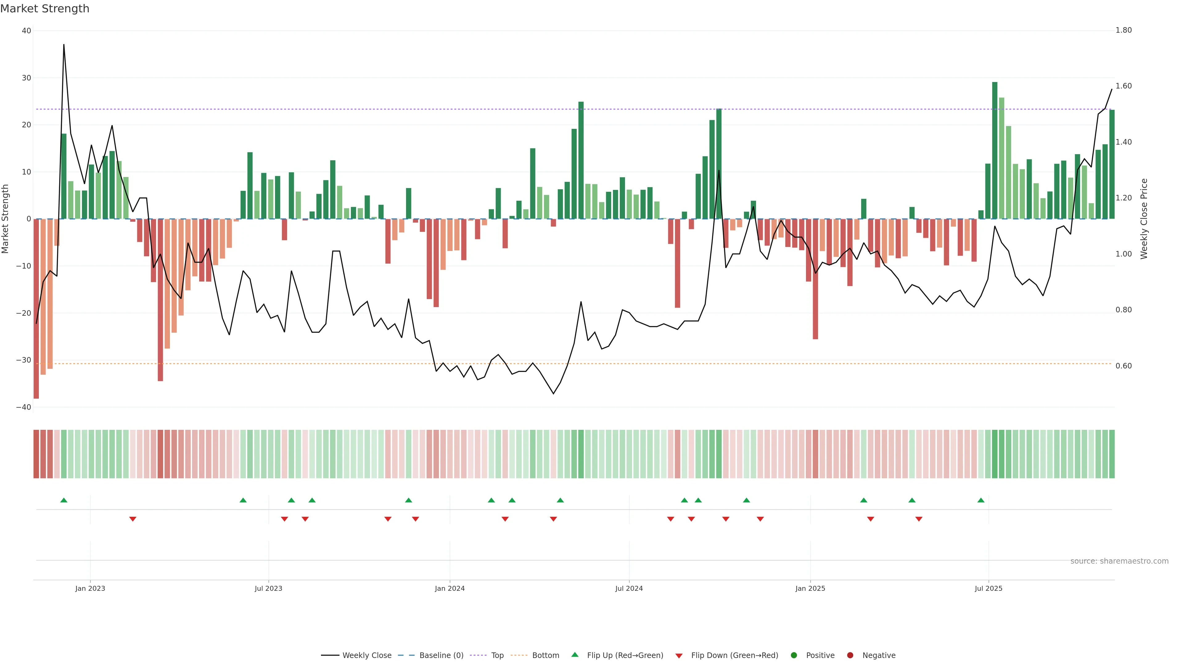
Task: Click the dark red Negative circle in legend
Action: 850,655
